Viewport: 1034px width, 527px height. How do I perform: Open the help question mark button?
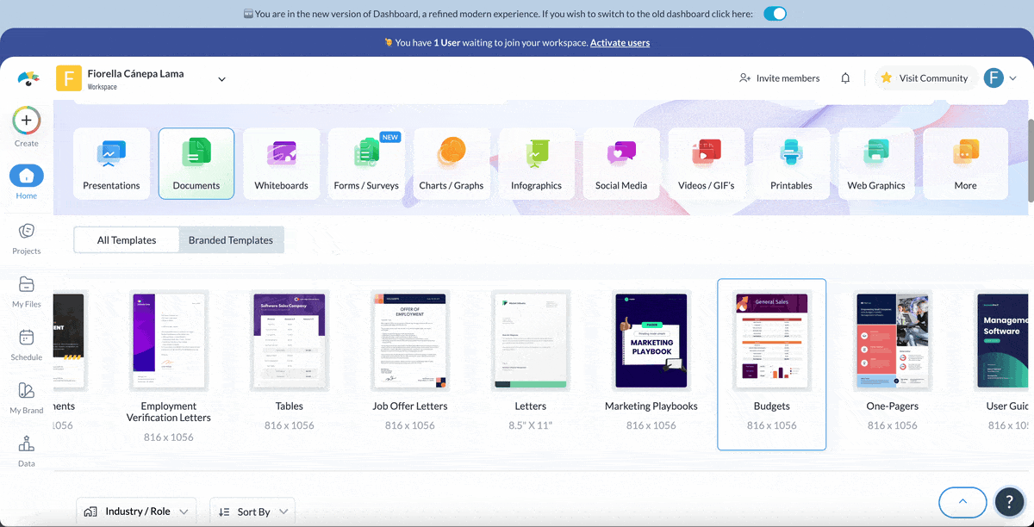pos(1009,501)
